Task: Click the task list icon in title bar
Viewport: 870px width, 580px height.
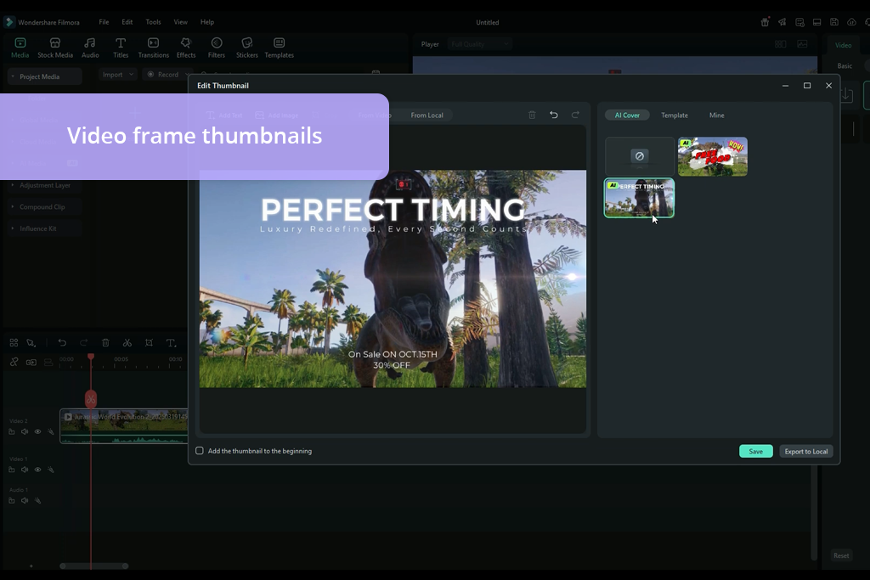Action: click(x=799, y=22)
